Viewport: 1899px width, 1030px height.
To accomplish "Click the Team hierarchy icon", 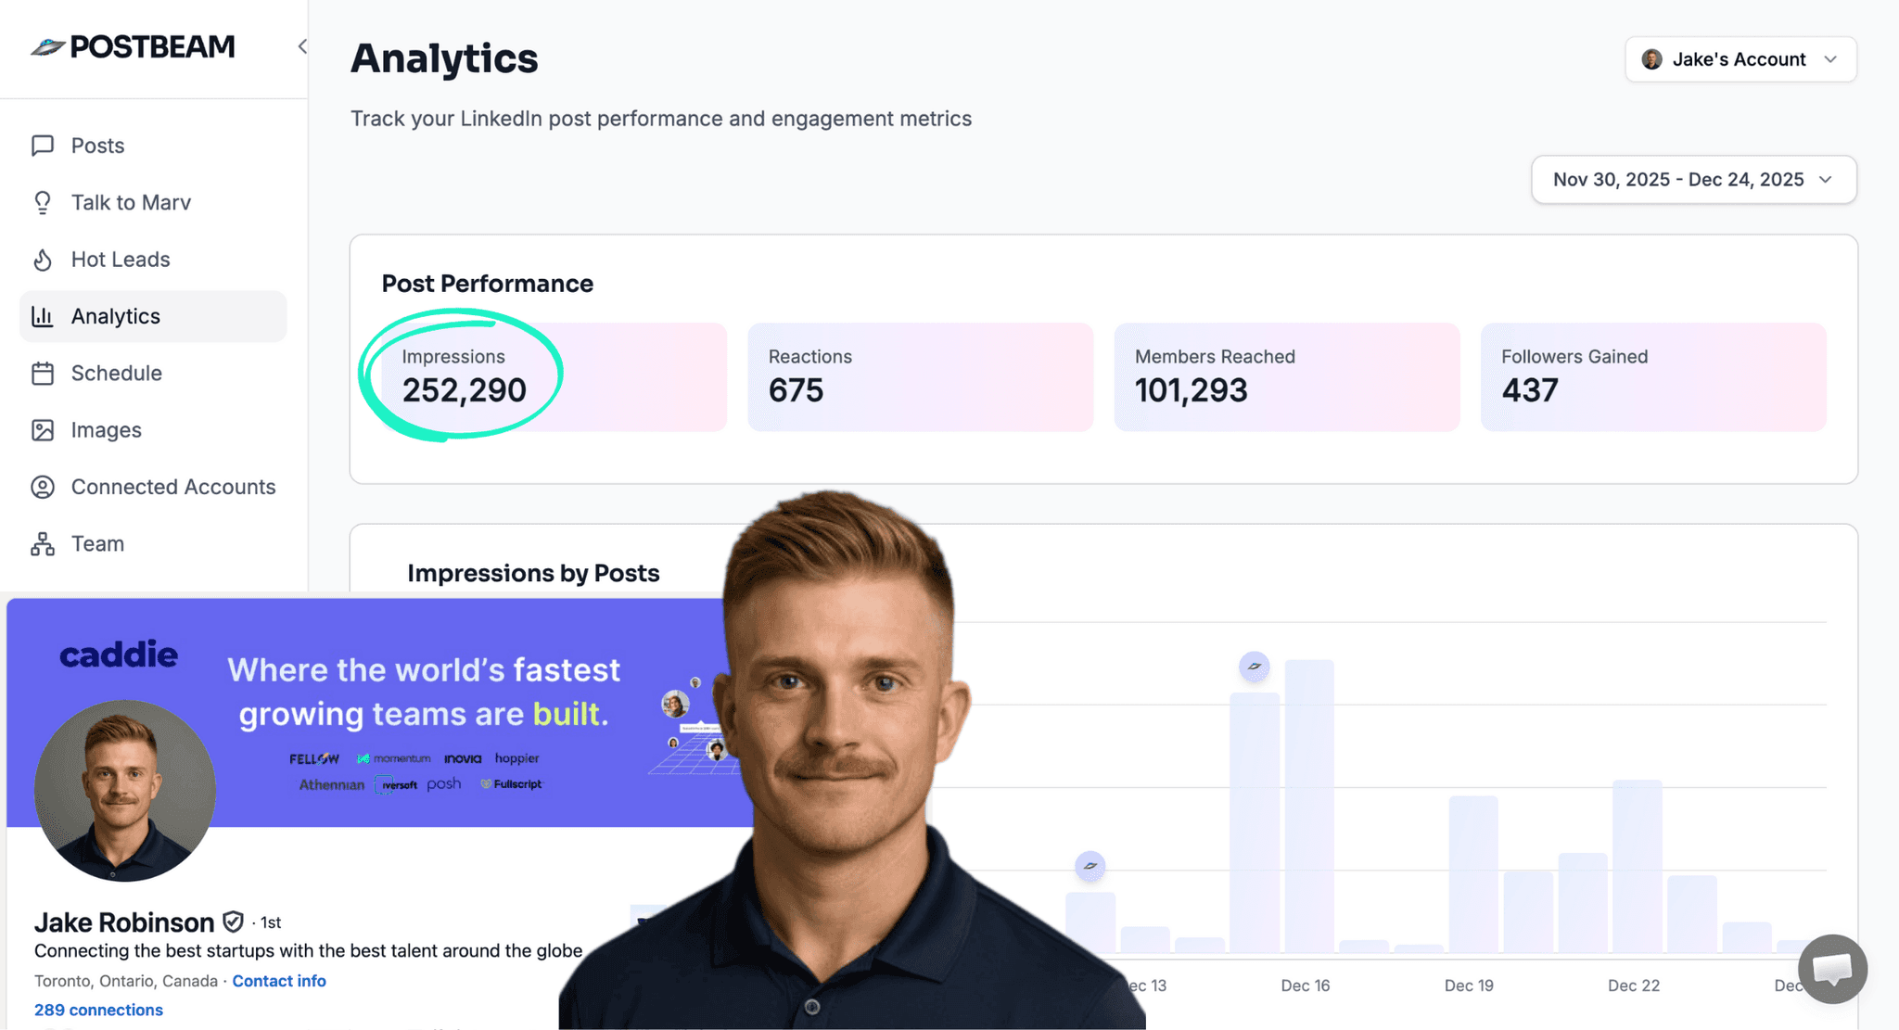I will coord(43,544).
